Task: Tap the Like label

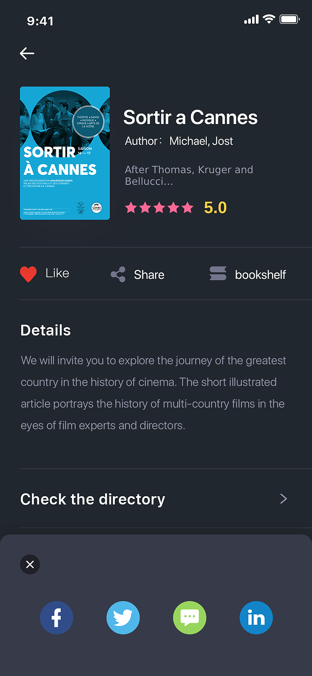Action: [57, 273]
